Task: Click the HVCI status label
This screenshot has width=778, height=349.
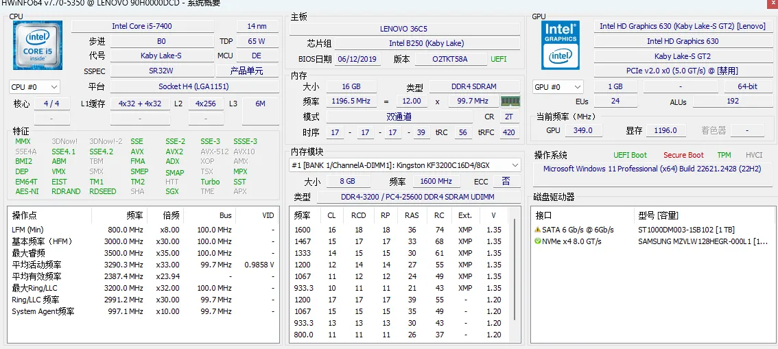Action: pos(754,155)
